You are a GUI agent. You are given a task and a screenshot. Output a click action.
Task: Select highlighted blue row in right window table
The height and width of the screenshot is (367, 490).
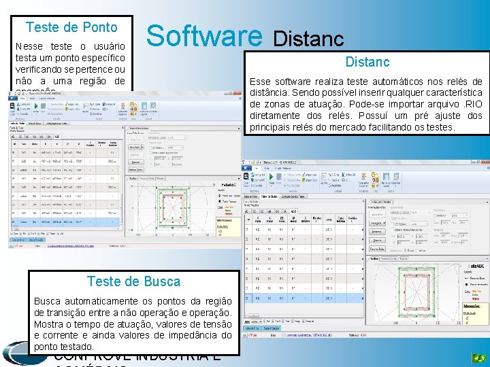304,298
